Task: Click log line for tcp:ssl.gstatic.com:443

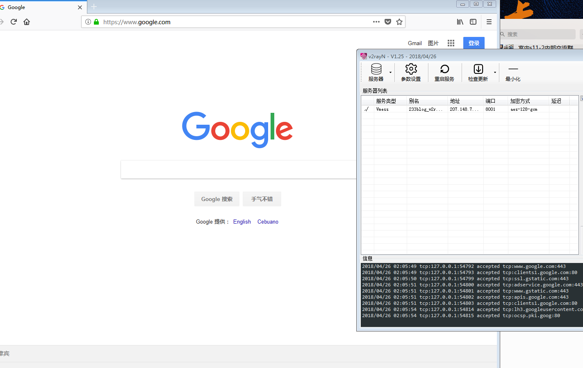Action: [x=465, y=279]
